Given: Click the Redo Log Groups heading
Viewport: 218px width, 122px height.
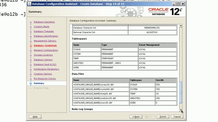Looking at the screenshot, I should pos(82,109).
